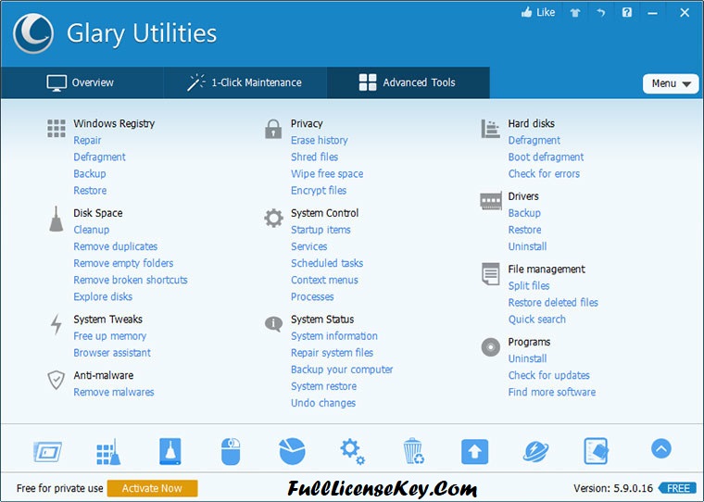The height and width of the screenshot is (502, 704).
Task: Click the System Tweaks lightning icon
Action: click(57, 324)
